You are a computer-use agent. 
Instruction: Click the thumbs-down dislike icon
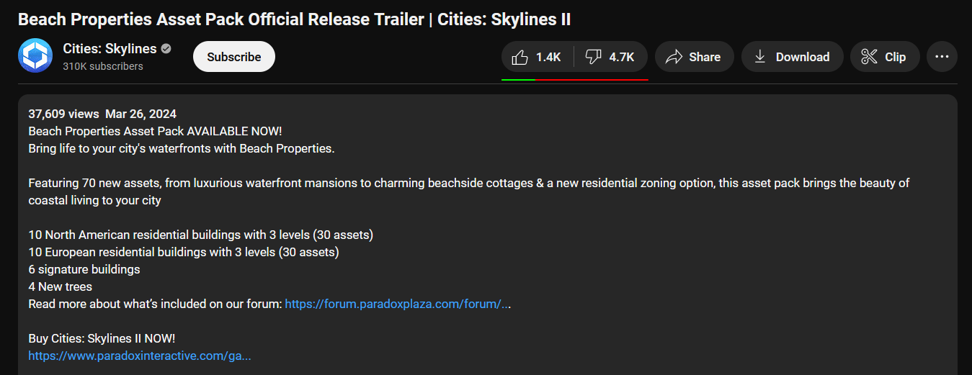(x=593, y=57)
